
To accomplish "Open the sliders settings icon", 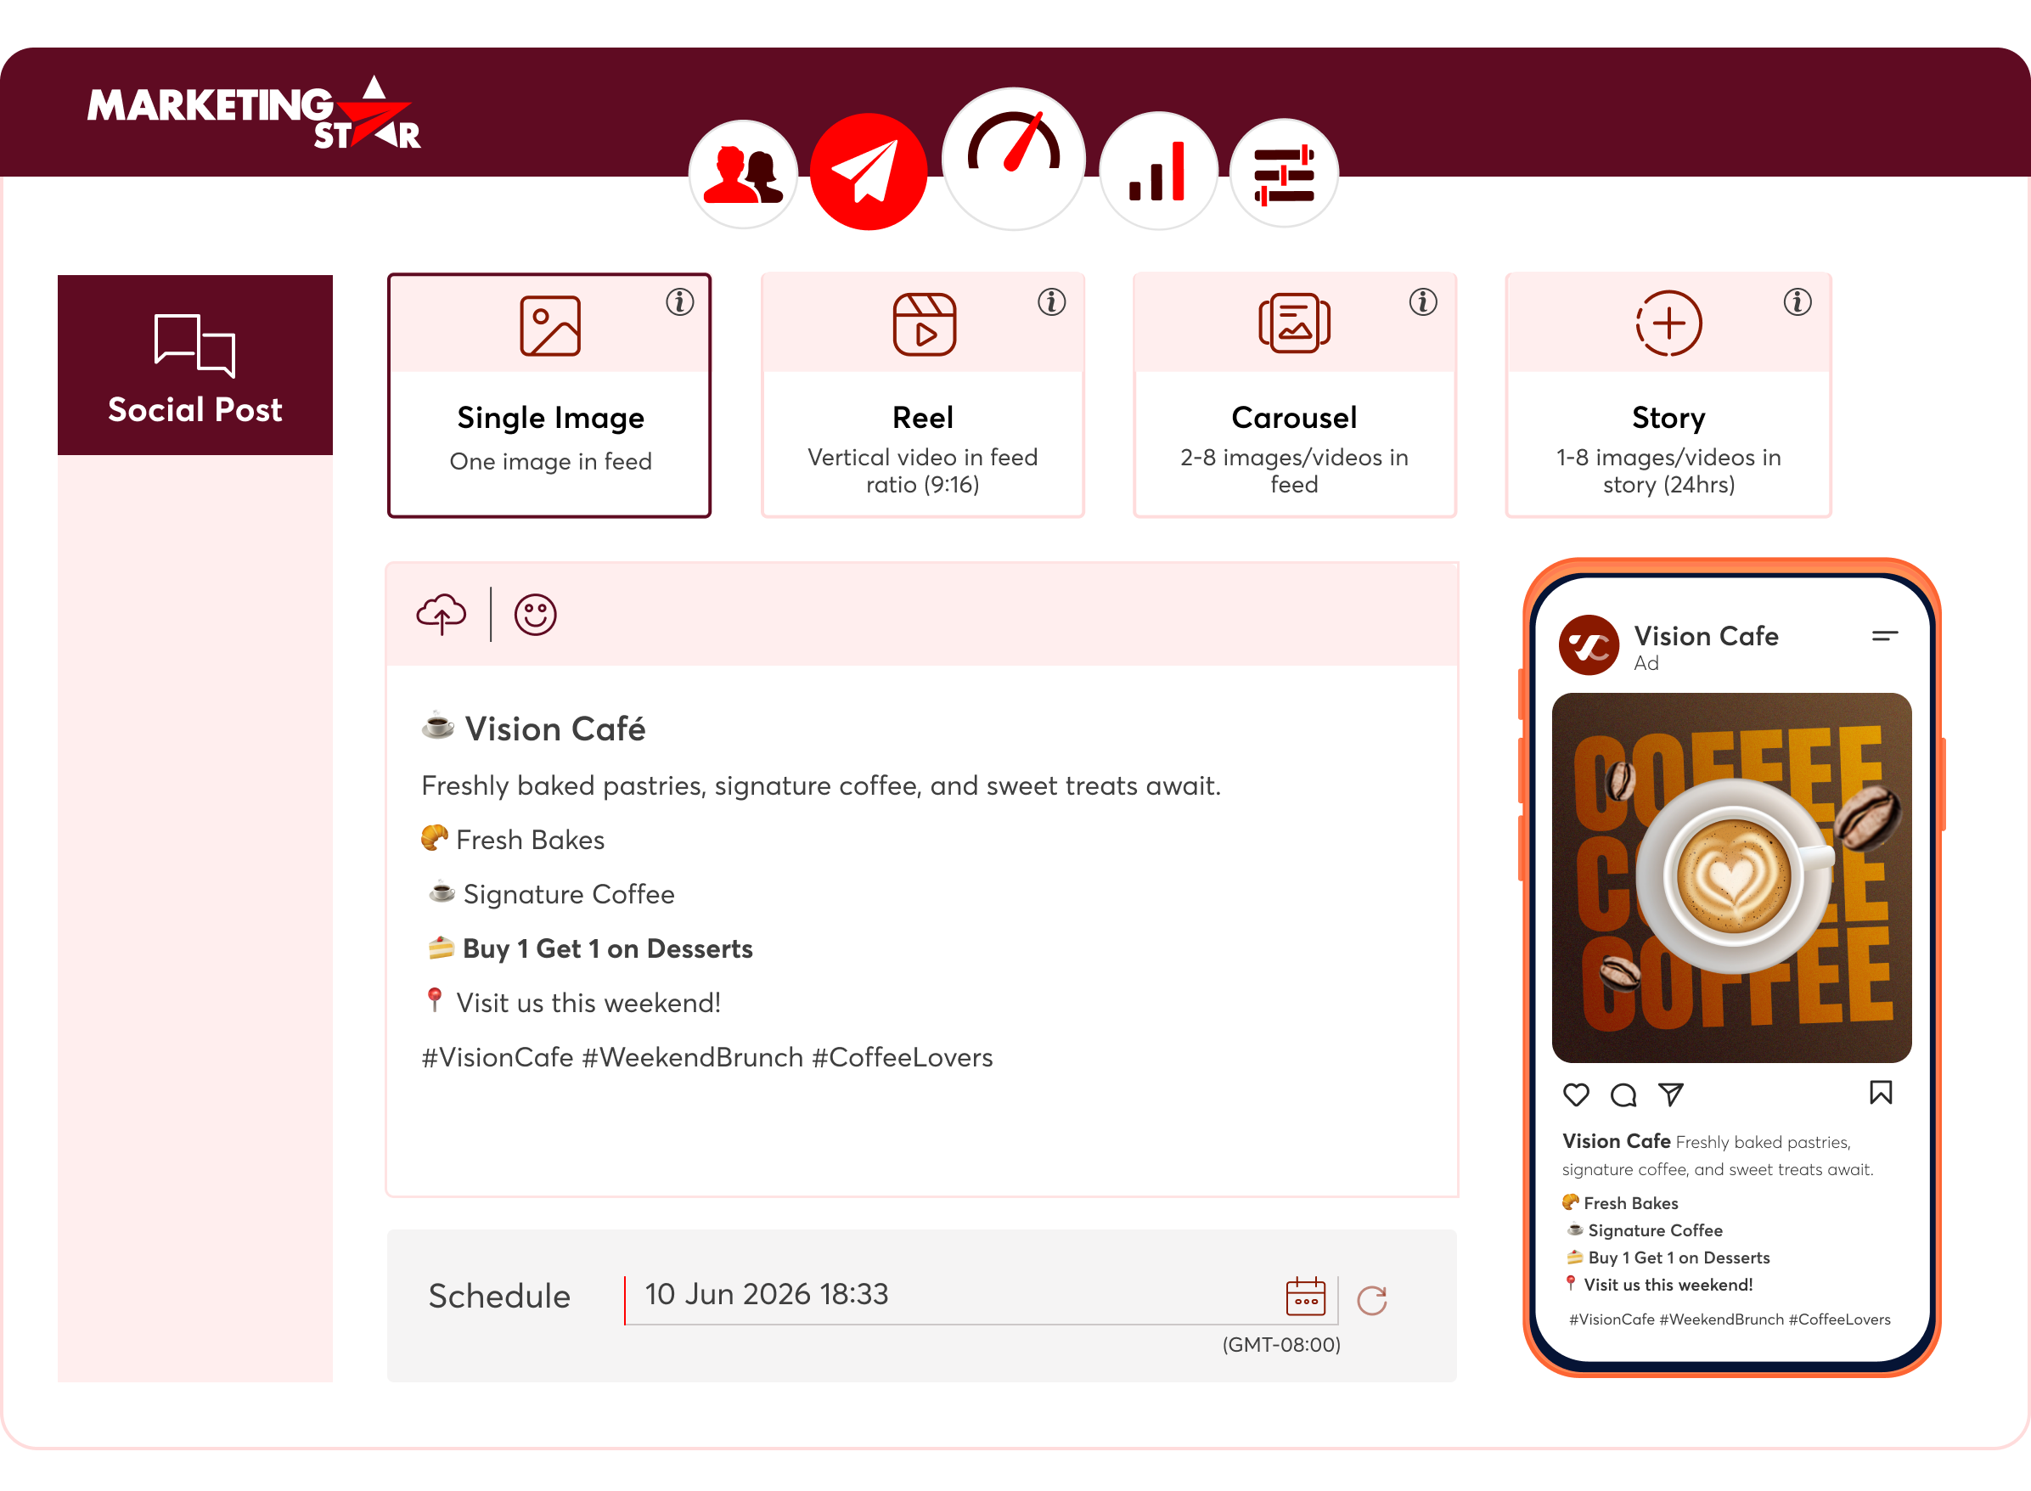I will (x=1283, y=173).
